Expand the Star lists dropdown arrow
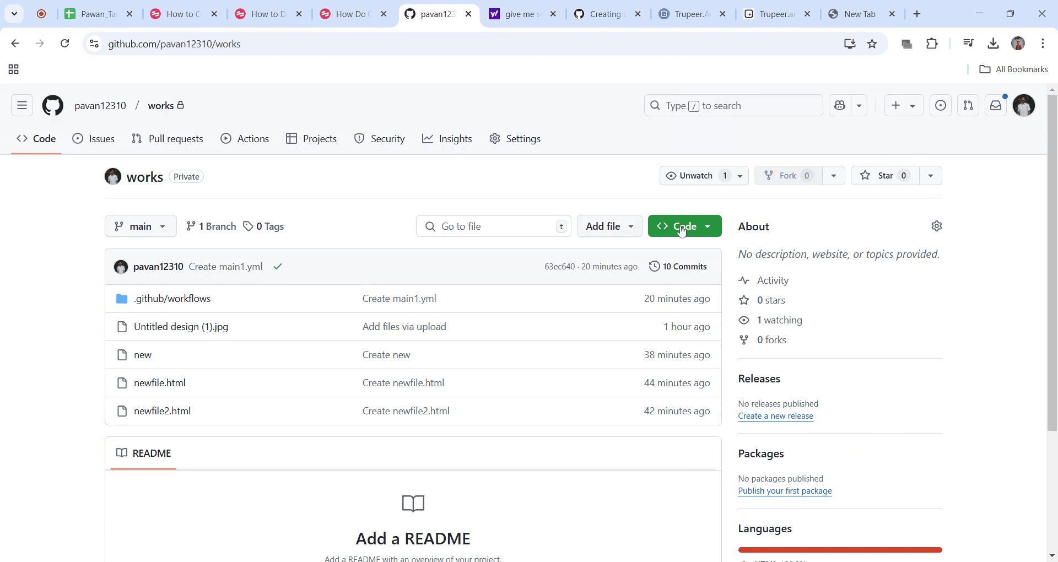This screenshot has width=1058, height=562. tap(931, 176)
